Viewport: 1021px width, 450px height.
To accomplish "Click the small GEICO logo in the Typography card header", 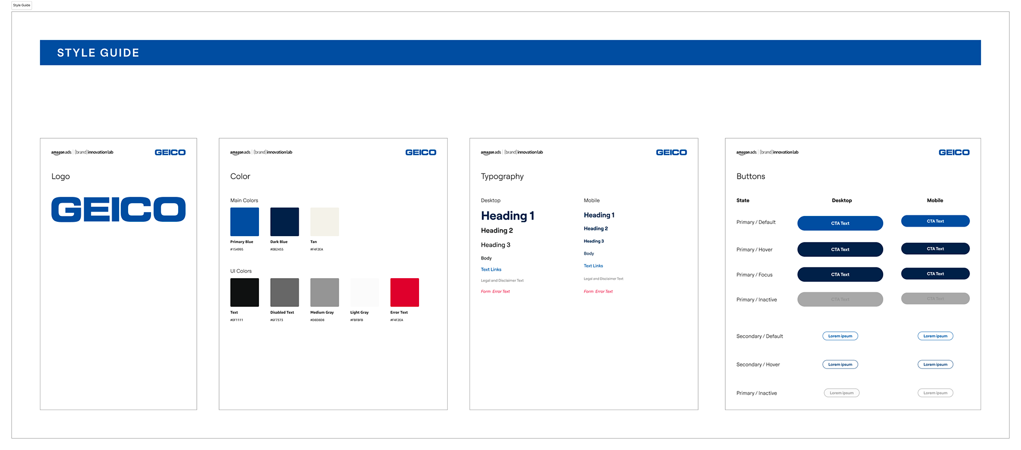I will pos(671,153).
